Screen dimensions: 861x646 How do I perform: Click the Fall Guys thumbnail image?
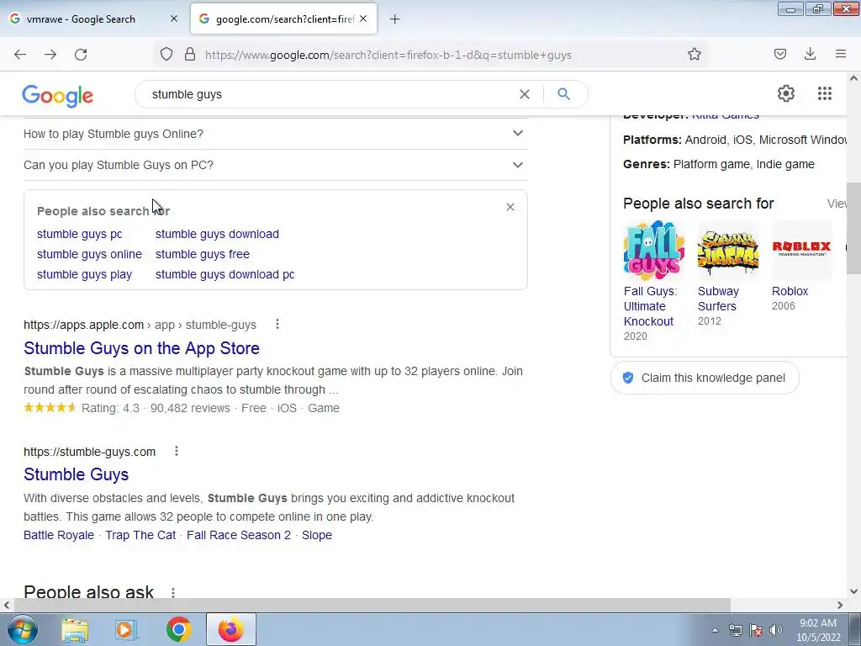[x=654, y=251]
